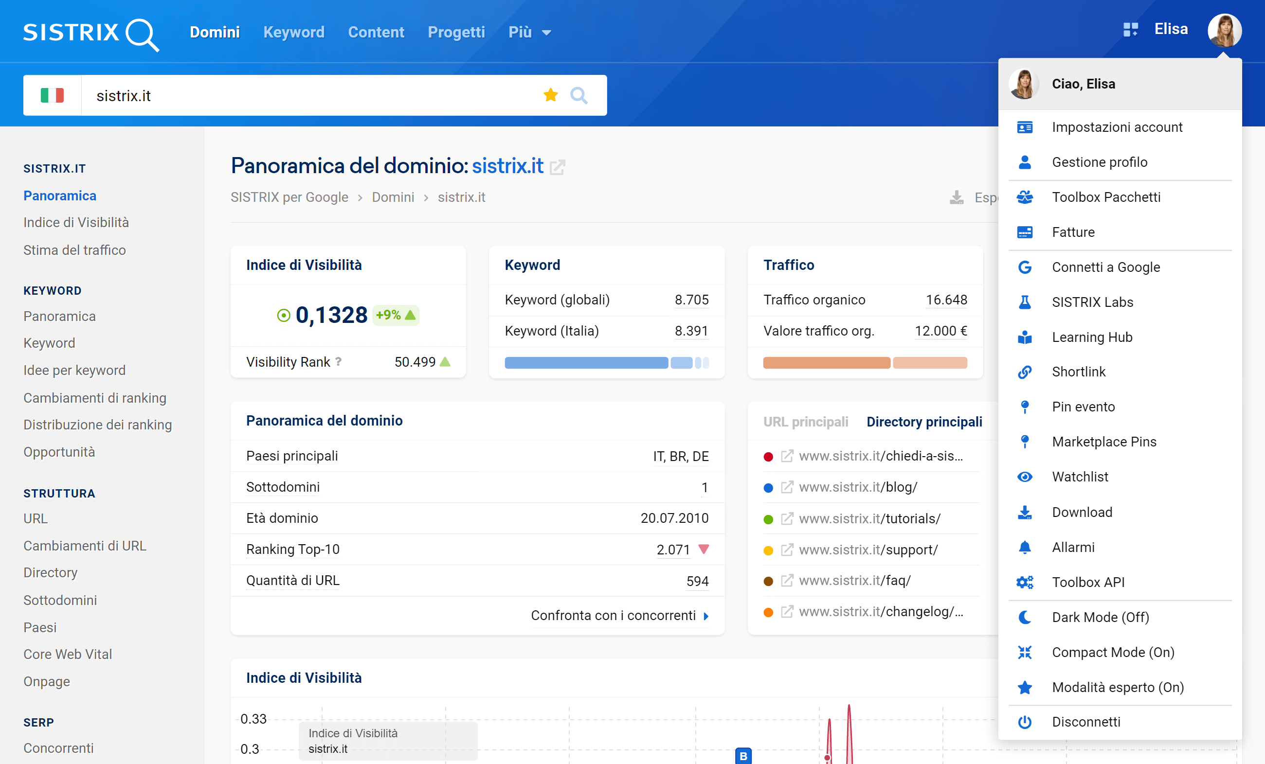Screen dimensions: 1265x764
Task: Click the Quantità di URL value 594
Action: (697, 581)
